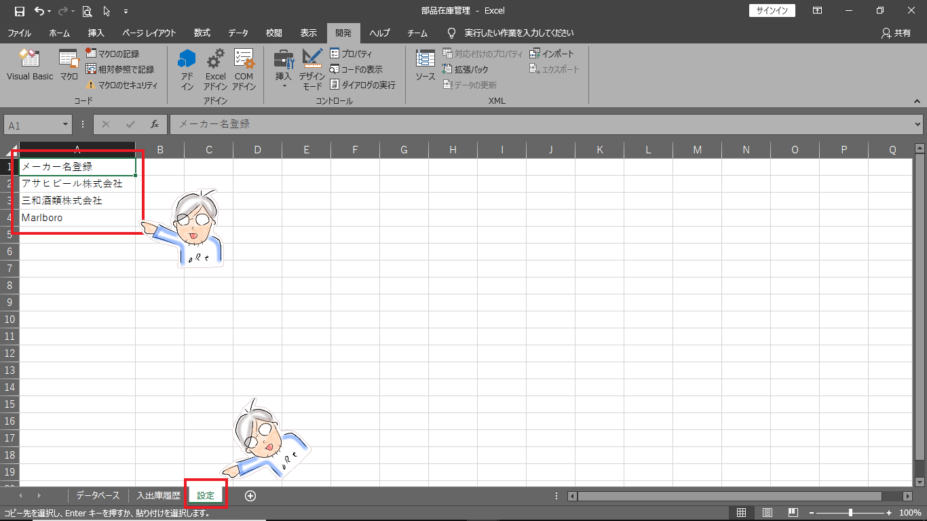This screenshot has height=521, width=927.
Task: Switch to the 挿入 ribbon tab
Action: pos(96,33)
